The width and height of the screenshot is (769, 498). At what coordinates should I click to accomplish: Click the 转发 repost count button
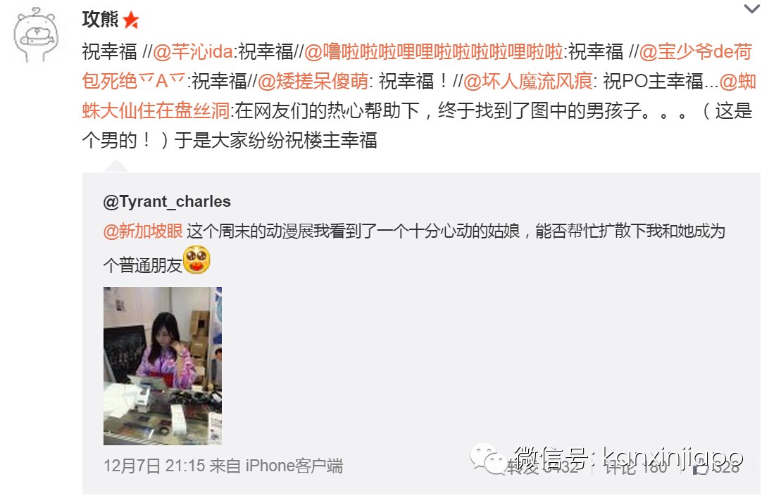(542, 466)
